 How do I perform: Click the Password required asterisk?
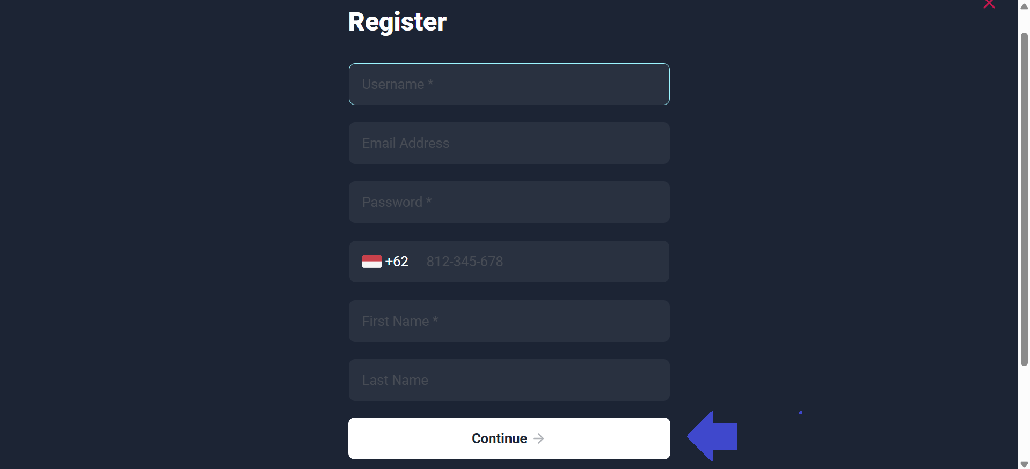(x=429, y=201)
